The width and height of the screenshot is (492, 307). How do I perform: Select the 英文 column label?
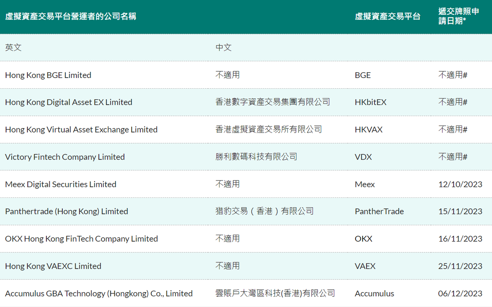coord(11,47)
